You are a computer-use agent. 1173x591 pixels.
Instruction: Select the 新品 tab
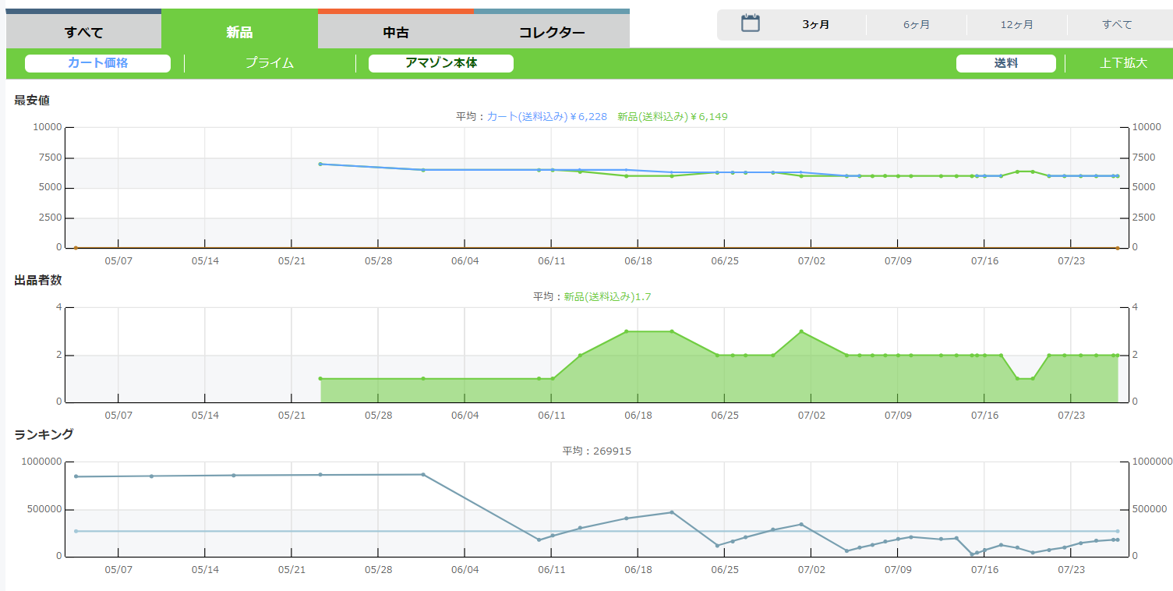pos(239,32)
